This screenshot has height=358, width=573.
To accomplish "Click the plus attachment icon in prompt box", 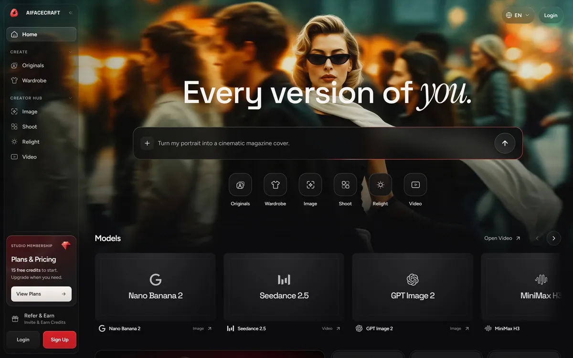I will (147, 143).
